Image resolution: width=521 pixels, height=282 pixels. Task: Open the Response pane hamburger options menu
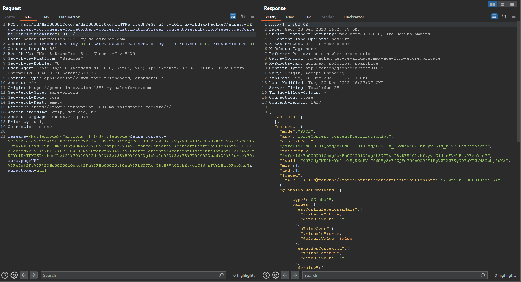(514, 16)
